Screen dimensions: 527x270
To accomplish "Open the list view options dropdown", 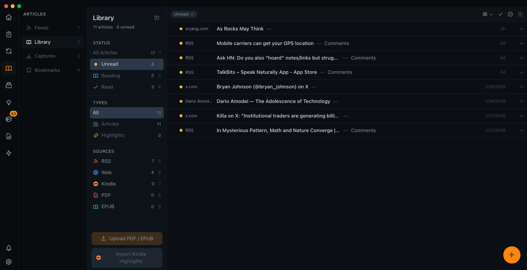I will coord(487,14).
